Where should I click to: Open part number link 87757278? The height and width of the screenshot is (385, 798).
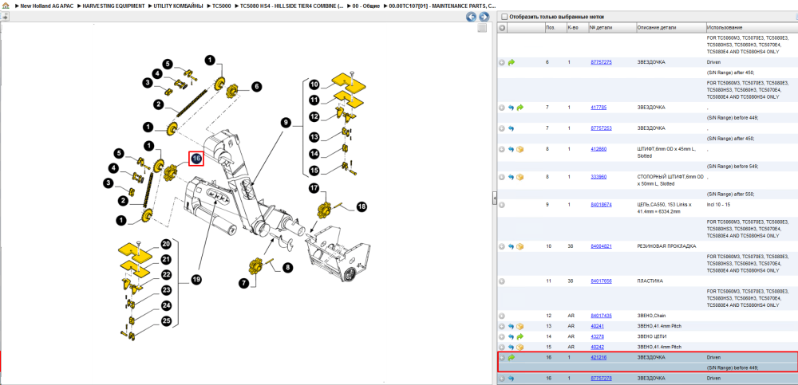[x=601, y=379]
